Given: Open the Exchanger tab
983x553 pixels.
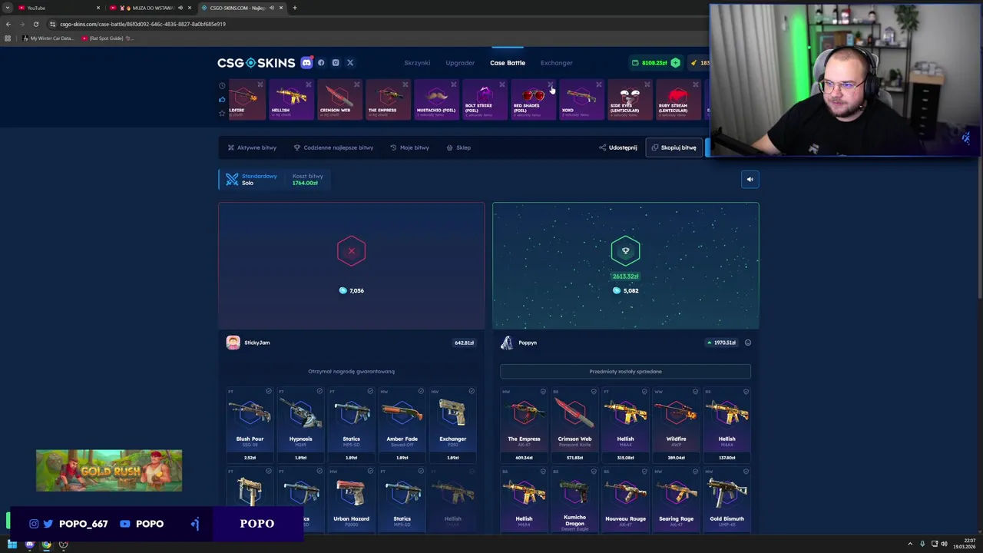Looking at the screenshot, I should [x=556, y=63].
